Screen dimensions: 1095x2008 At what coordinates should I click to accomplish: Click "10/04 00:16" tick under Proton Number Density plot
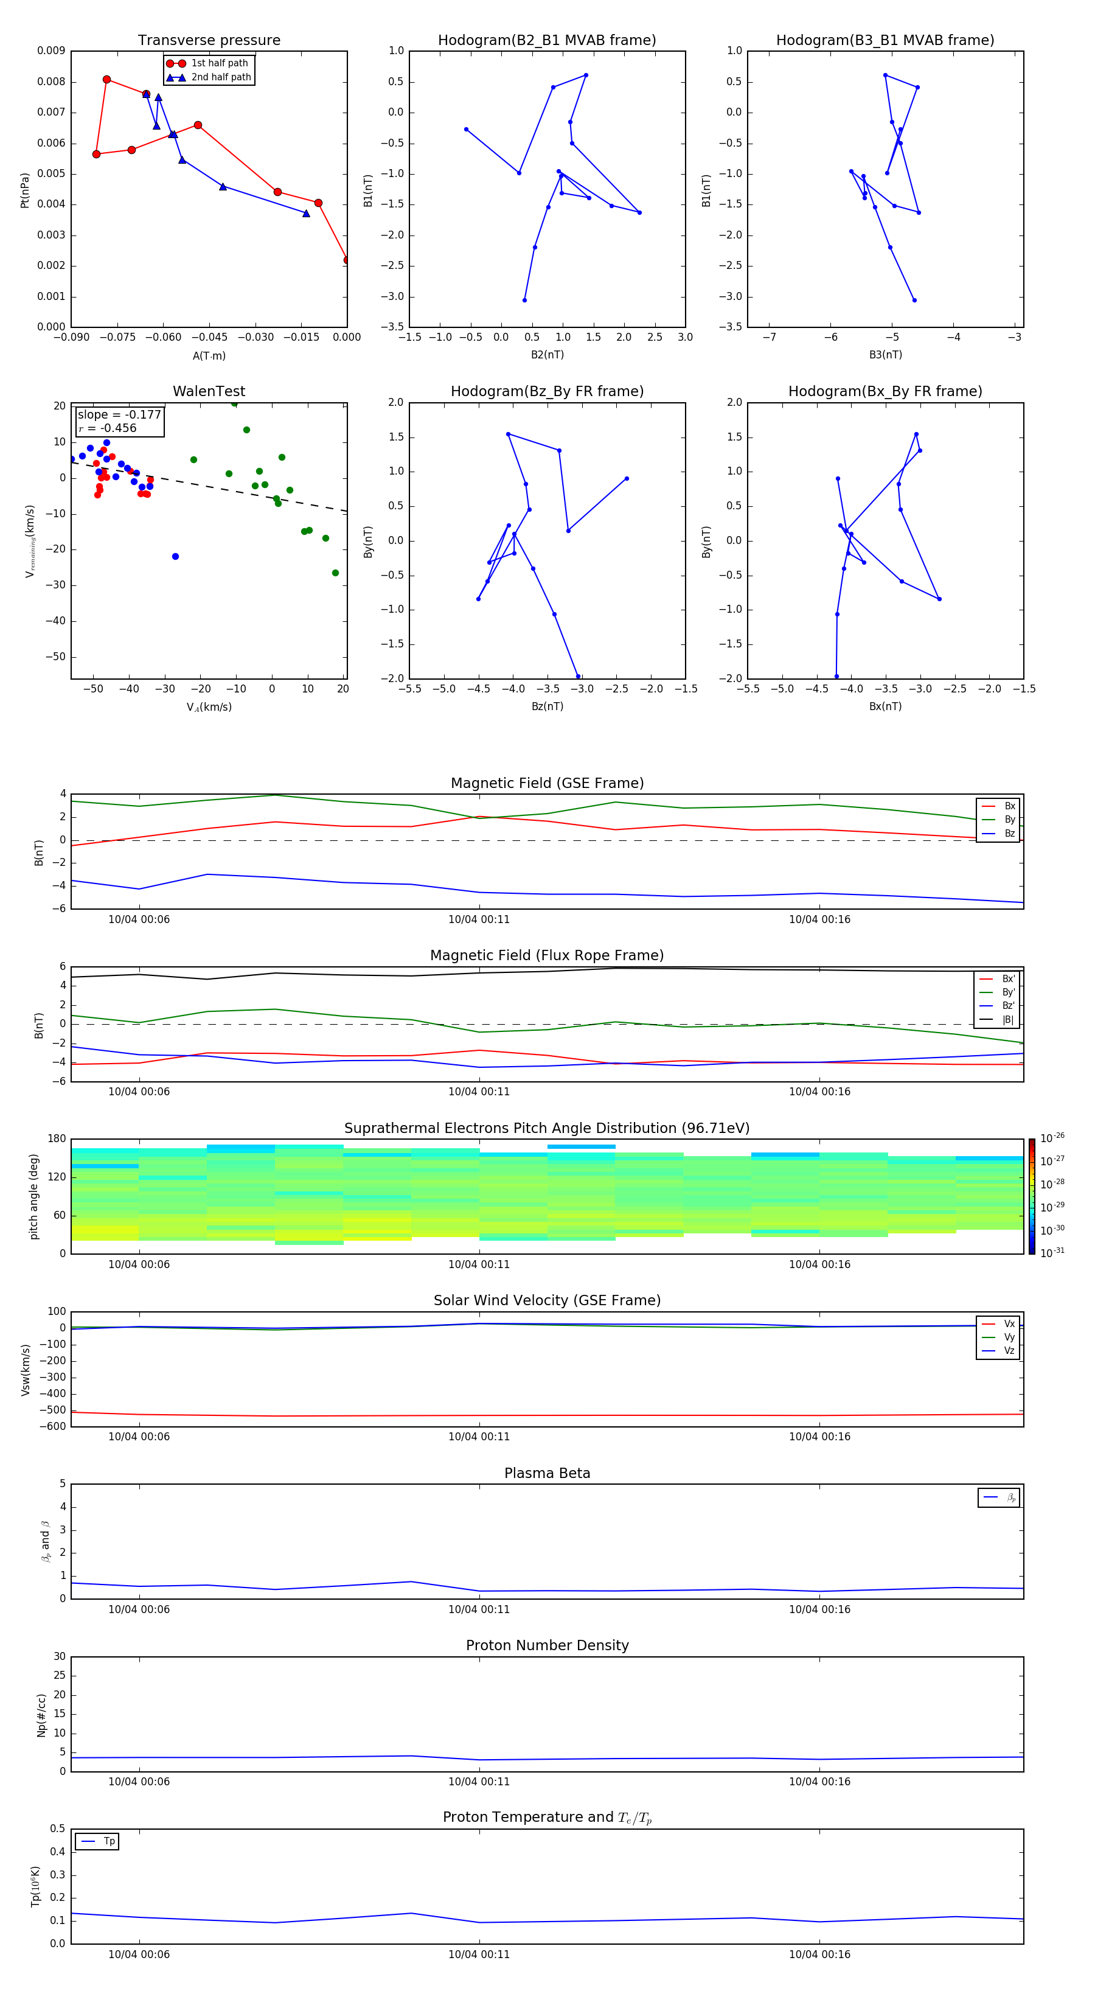pos(819,1781)
